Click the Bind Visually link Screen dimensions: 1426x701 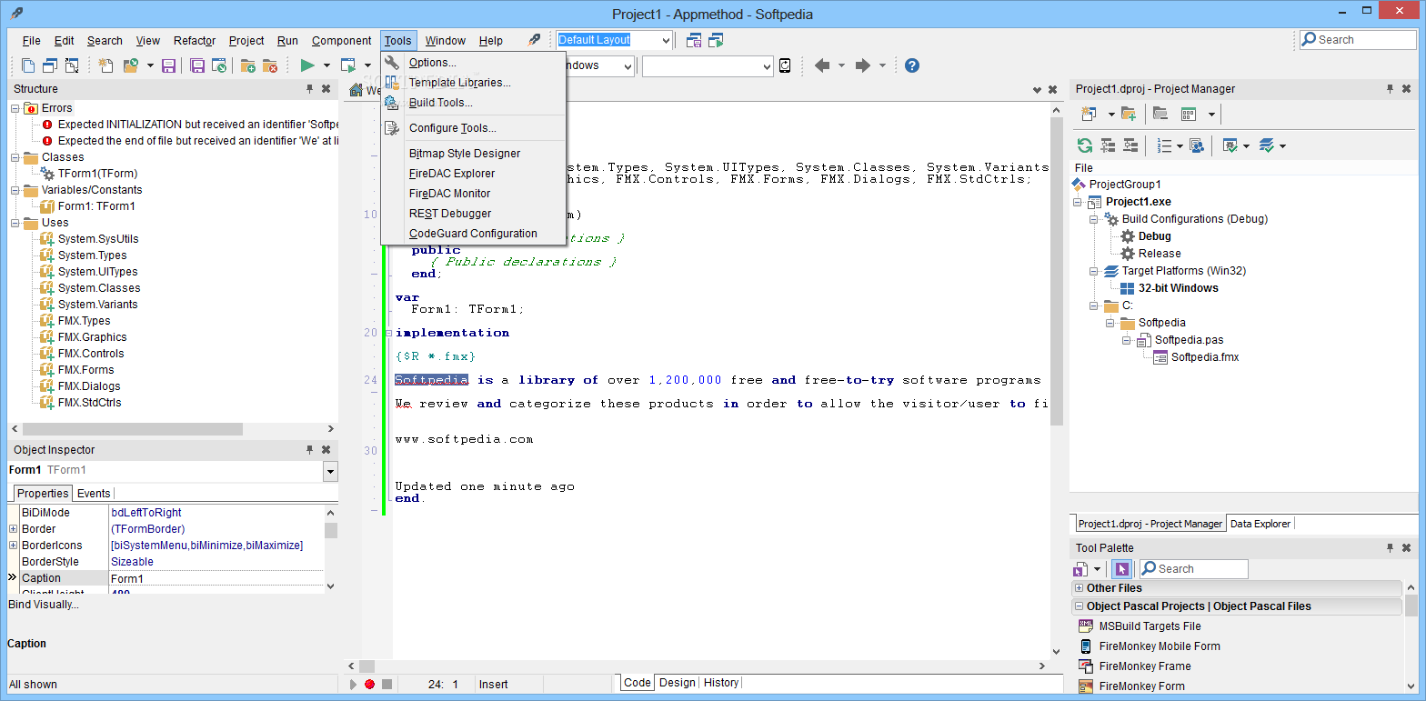(44, 605)
